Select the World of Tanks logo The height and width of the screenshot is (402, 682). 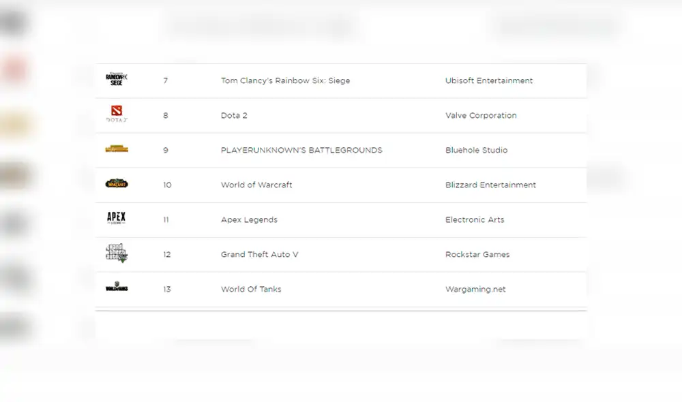tap(117, 288)
